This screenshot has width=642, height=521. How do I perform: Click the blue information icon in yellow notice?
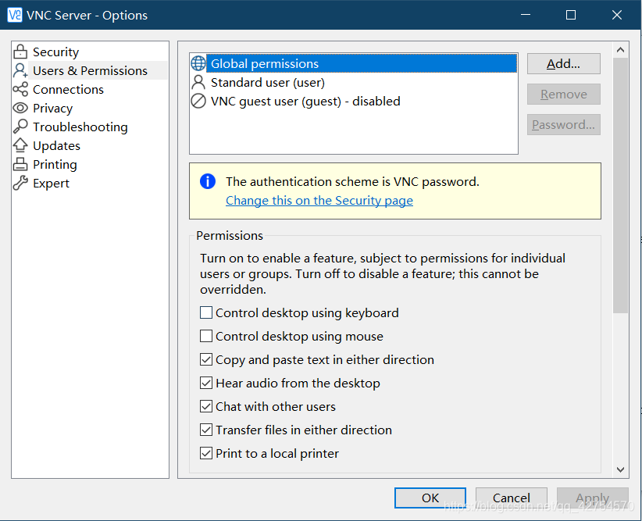point(208,181)
